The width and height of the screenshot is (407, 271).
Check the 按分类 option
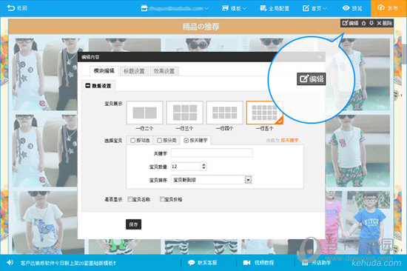point(159,141)
